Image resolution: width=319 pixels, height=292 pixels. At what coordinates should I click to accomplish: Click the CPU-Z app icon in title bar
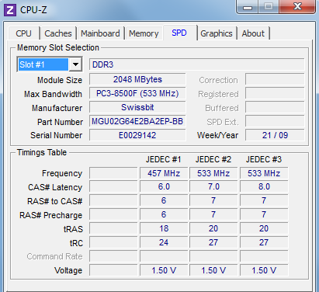10,10
